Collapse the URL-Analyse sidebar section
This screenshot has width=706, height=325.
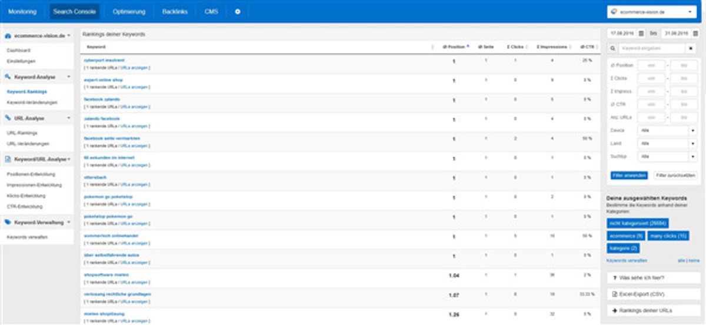tap(69, 118)
